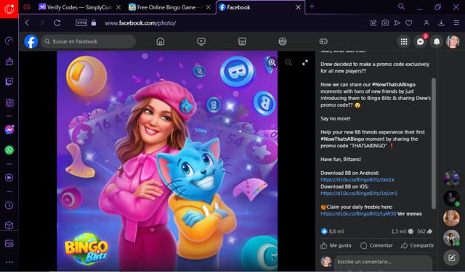Close the Verify Codes tab

coord(118,7)
